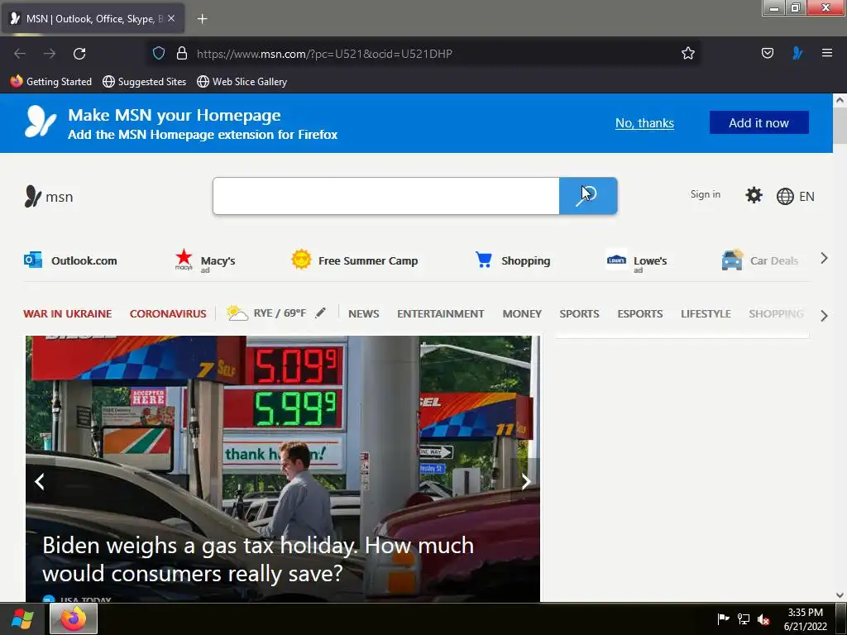Open the Lowe's ad shortcut
Image resolution: width=847 pixels, height=635 pixels.
(637, 261)
